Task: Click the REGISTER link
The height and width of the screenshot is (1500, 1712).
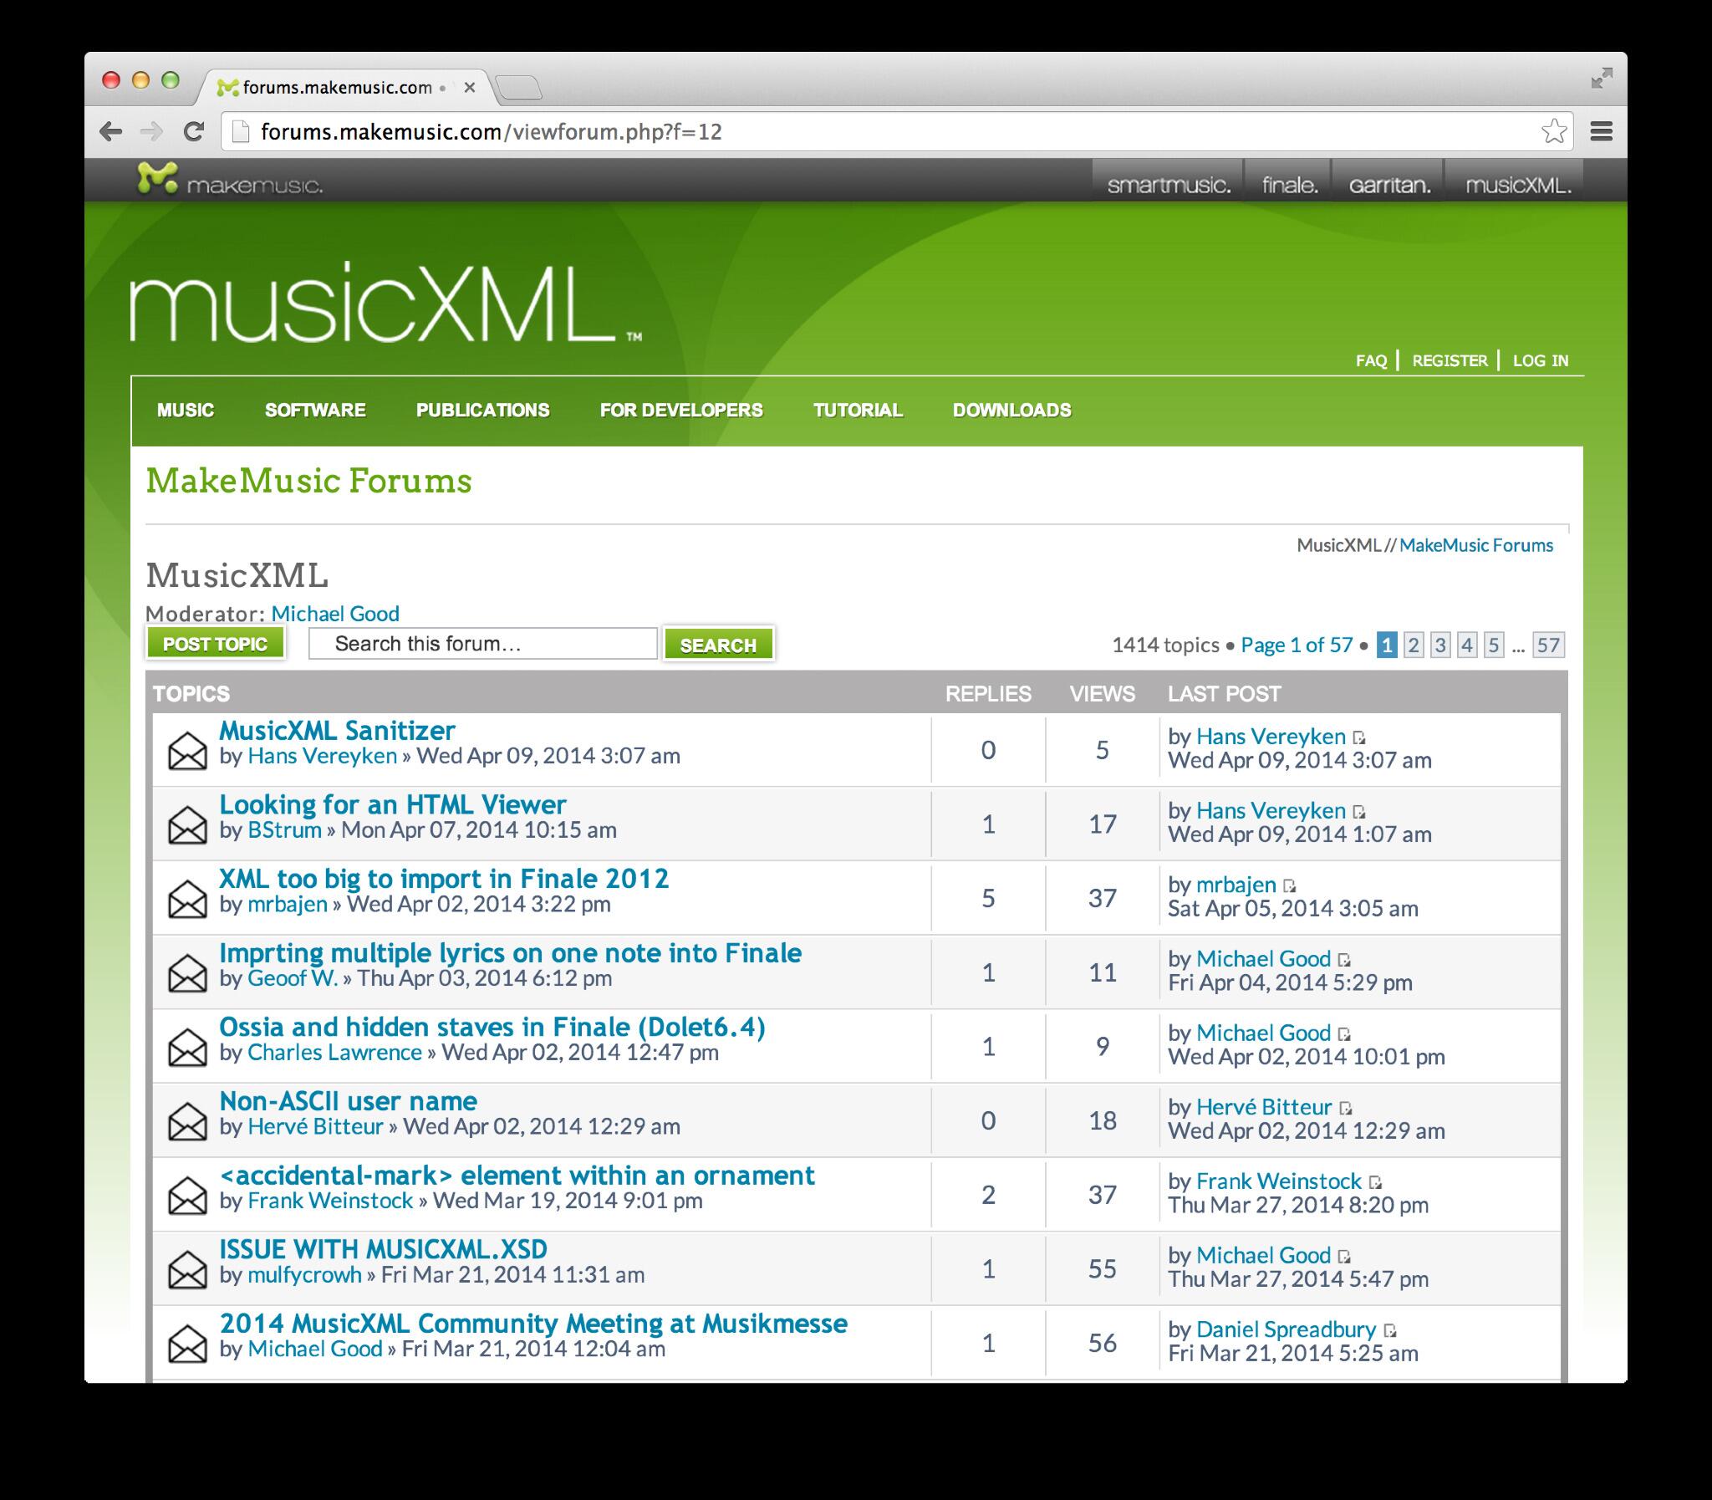Action: pos(1450,360)
